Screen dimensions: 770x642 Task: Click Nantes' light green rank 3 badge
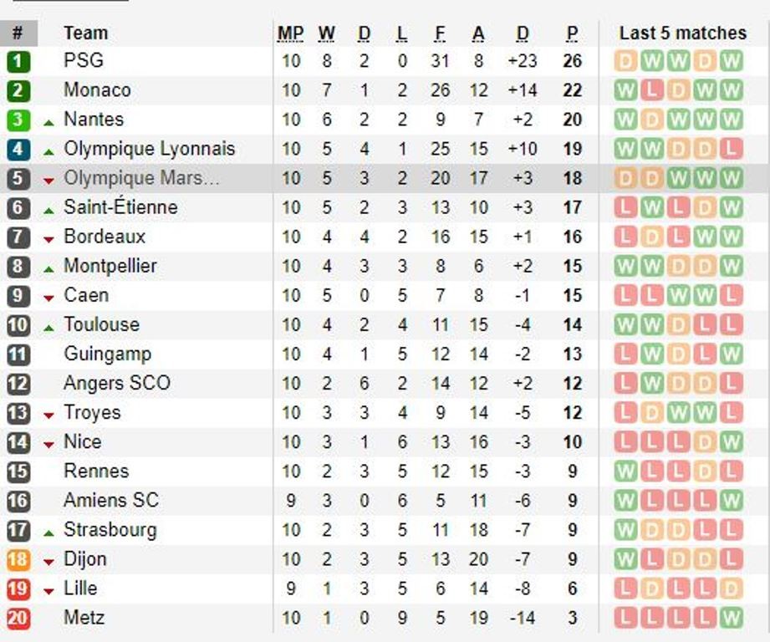[18, 120]
